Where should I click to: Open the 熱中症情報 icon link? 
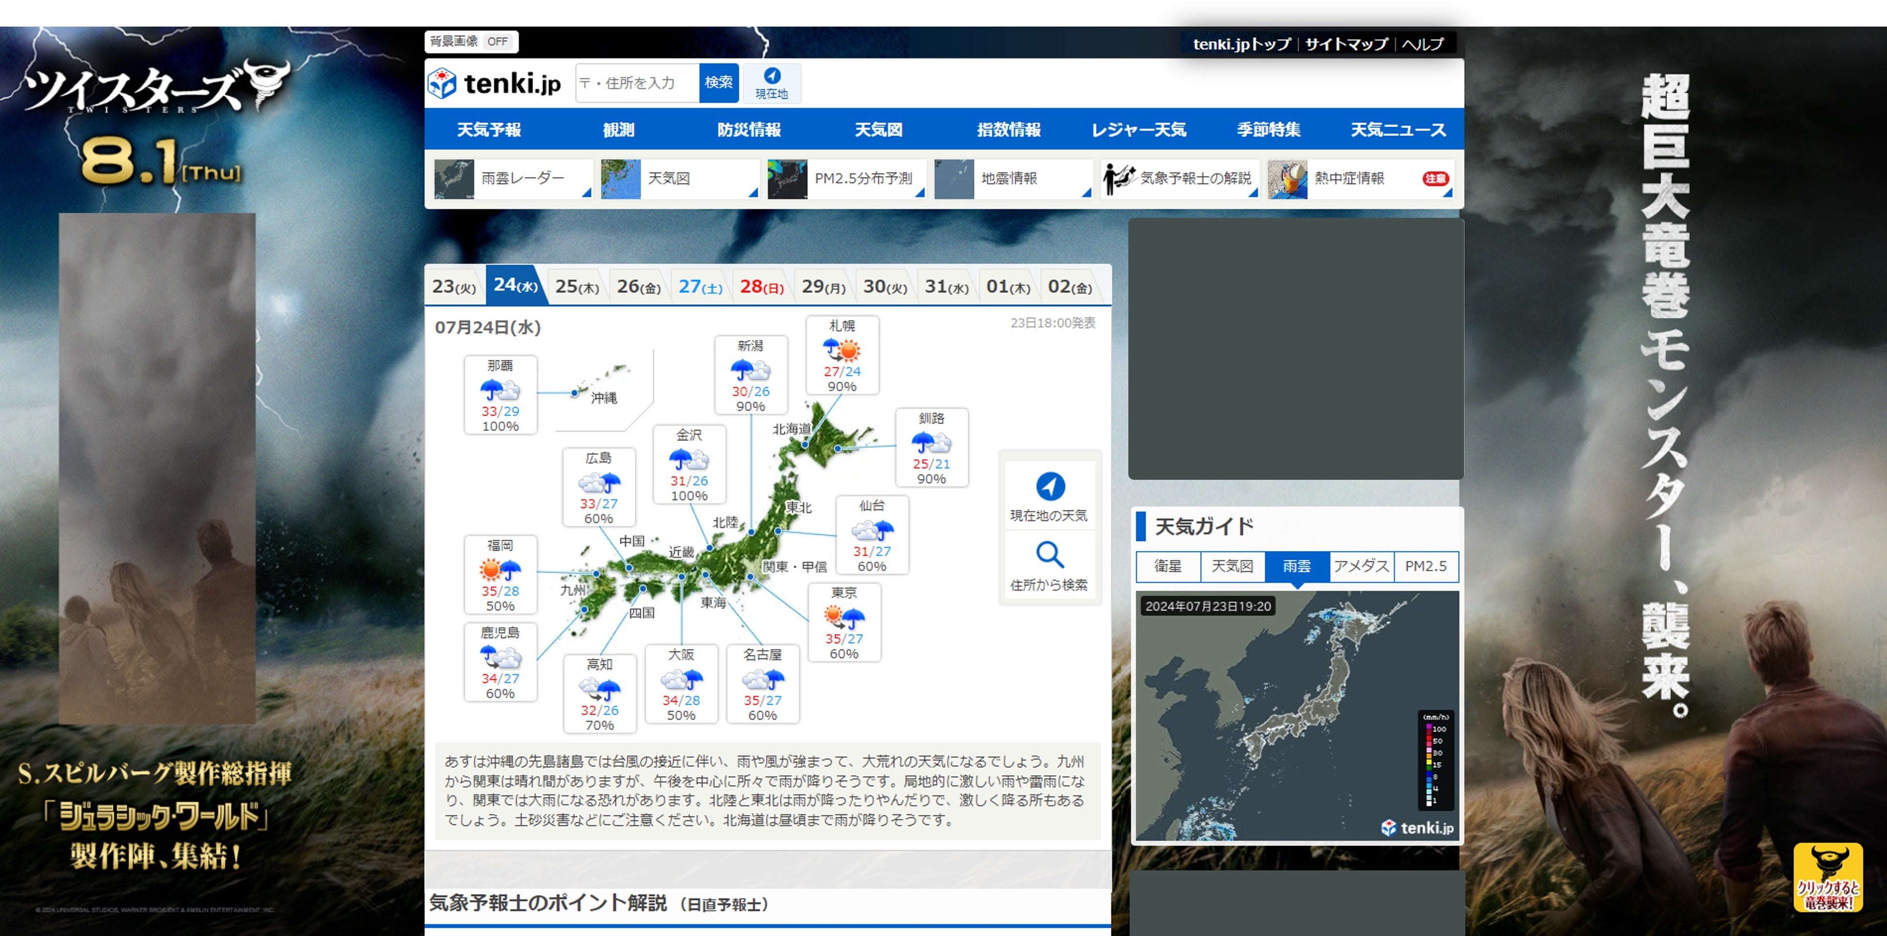(x=1287, y=178)
